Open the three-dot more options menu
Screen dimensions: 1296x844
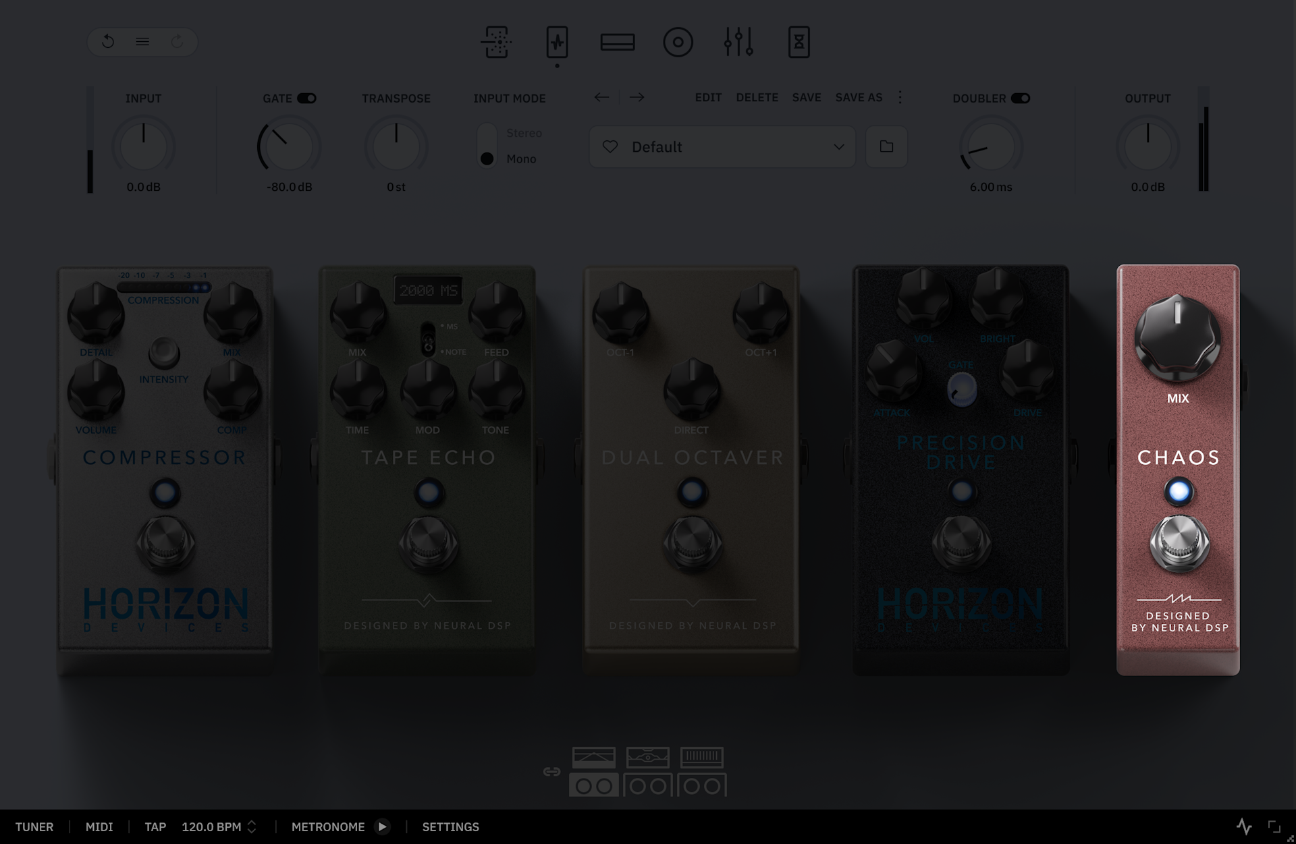click(900, 97)
